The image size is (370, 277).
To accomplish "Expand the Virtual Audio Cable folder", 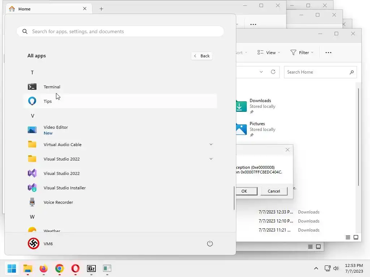I will click(211, 144).
